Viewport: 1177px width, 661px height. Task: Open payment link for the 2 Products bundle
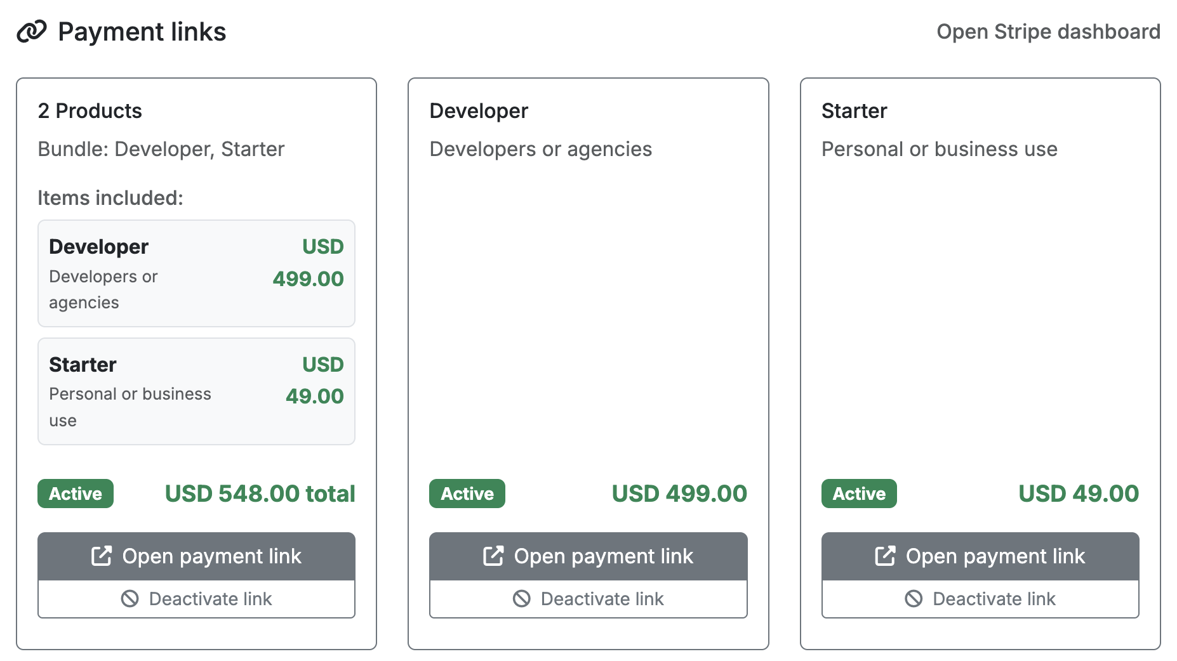pyautogui.click(x=196, y=556)
